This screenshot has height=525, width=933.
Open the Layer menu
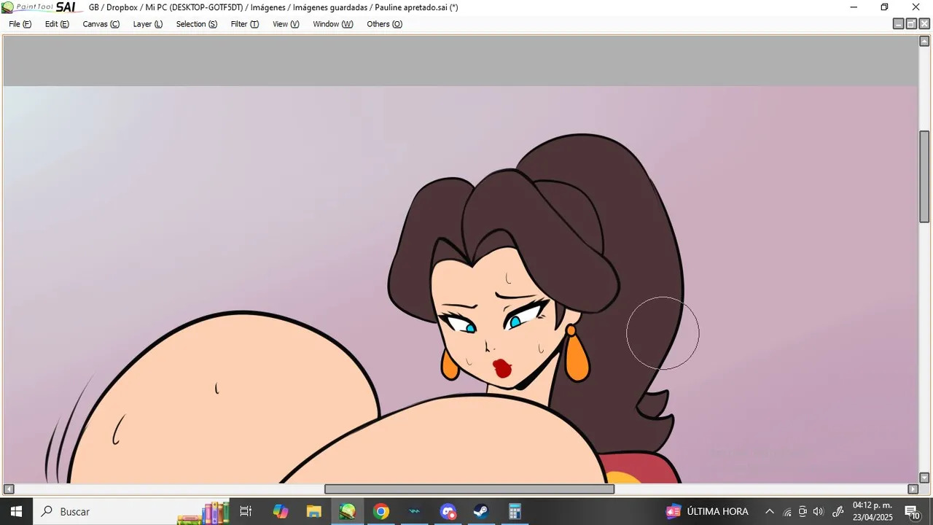coord(147,24)
